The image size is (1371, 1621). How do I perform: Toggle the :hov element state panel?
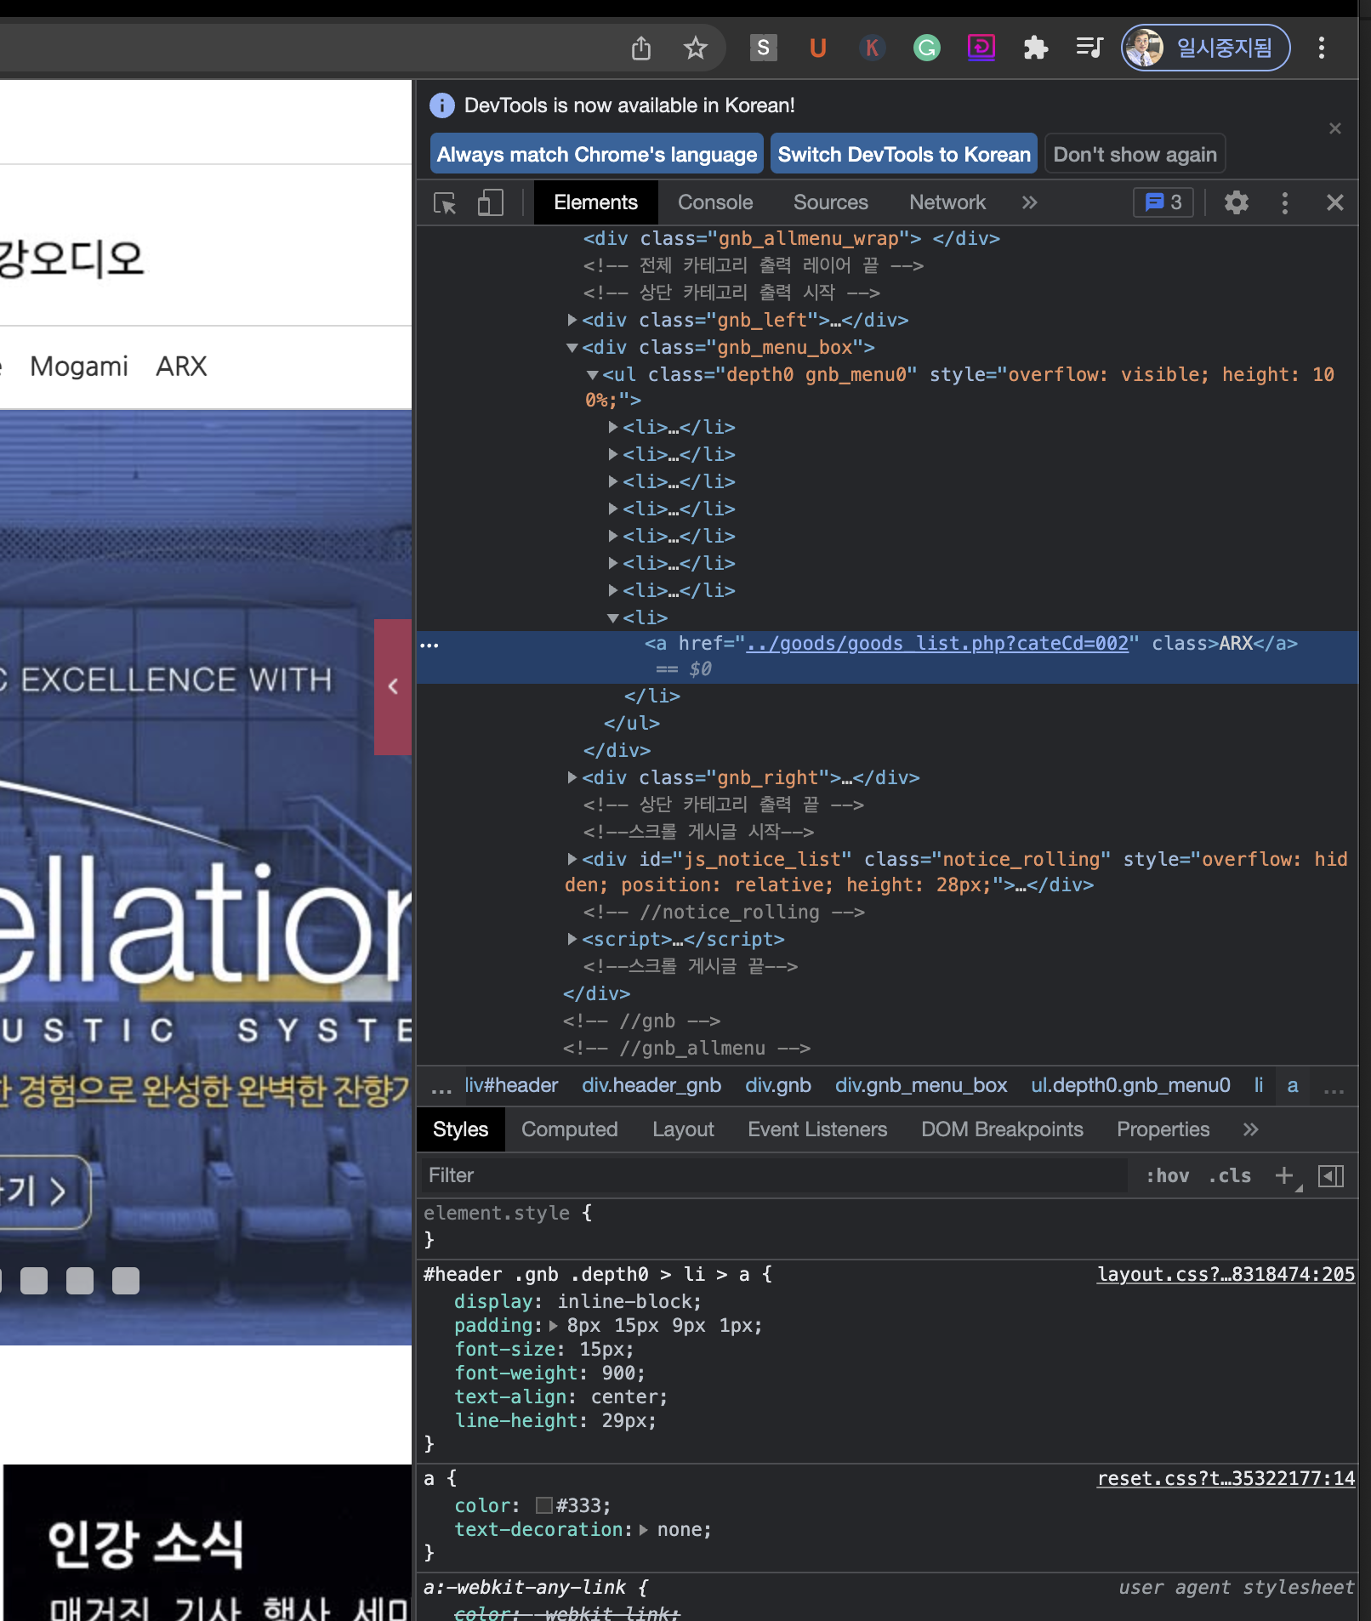pyautogui.click(x=1167, y=1175)
